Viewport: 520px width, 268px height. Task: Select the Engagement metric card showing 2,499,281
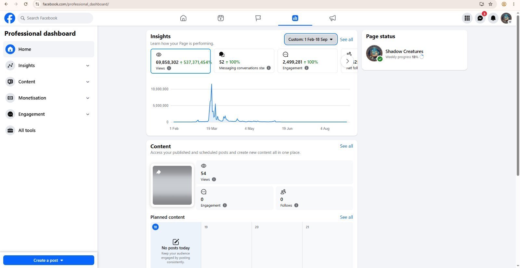[307, 61]
